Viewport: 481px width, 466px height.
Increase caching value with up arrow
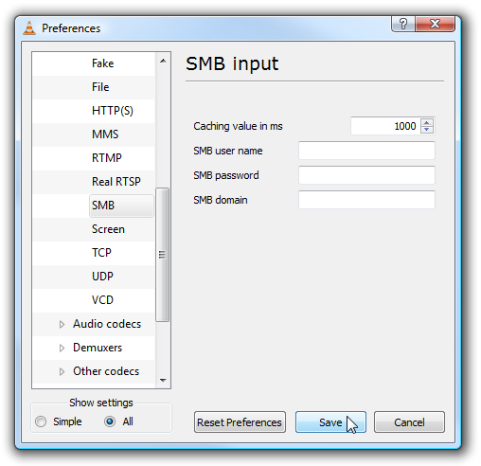pyautogui.click(x=427, y=123)
